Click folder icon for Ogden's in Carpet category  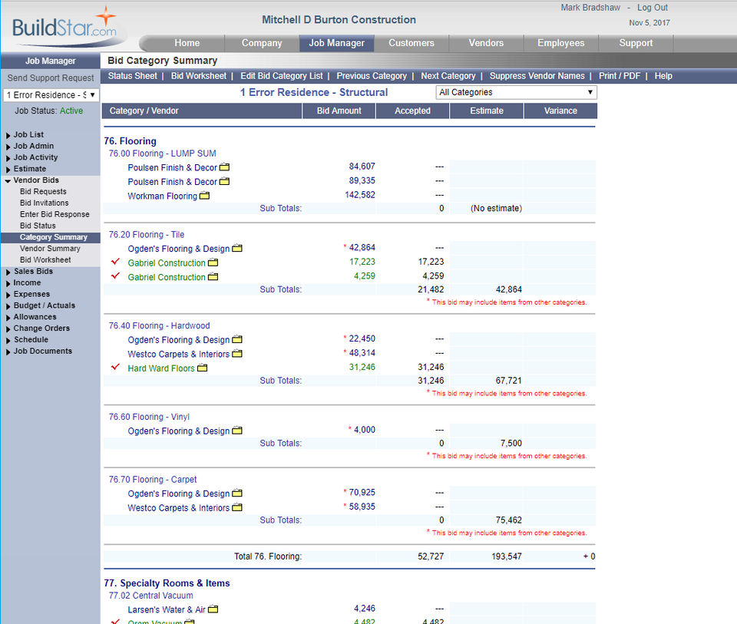click(x=237, y=493)
